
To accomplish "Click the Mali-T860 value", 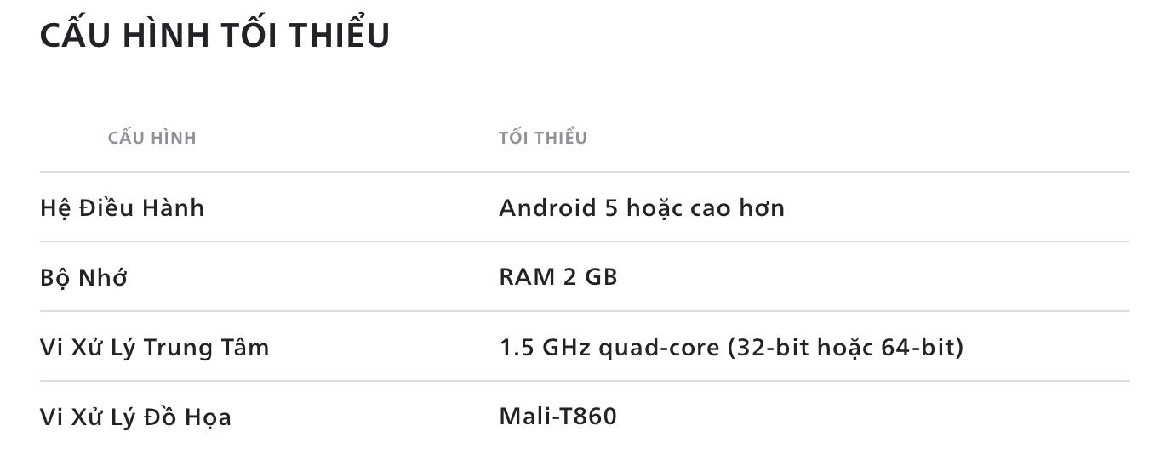I will coord(557,417).
